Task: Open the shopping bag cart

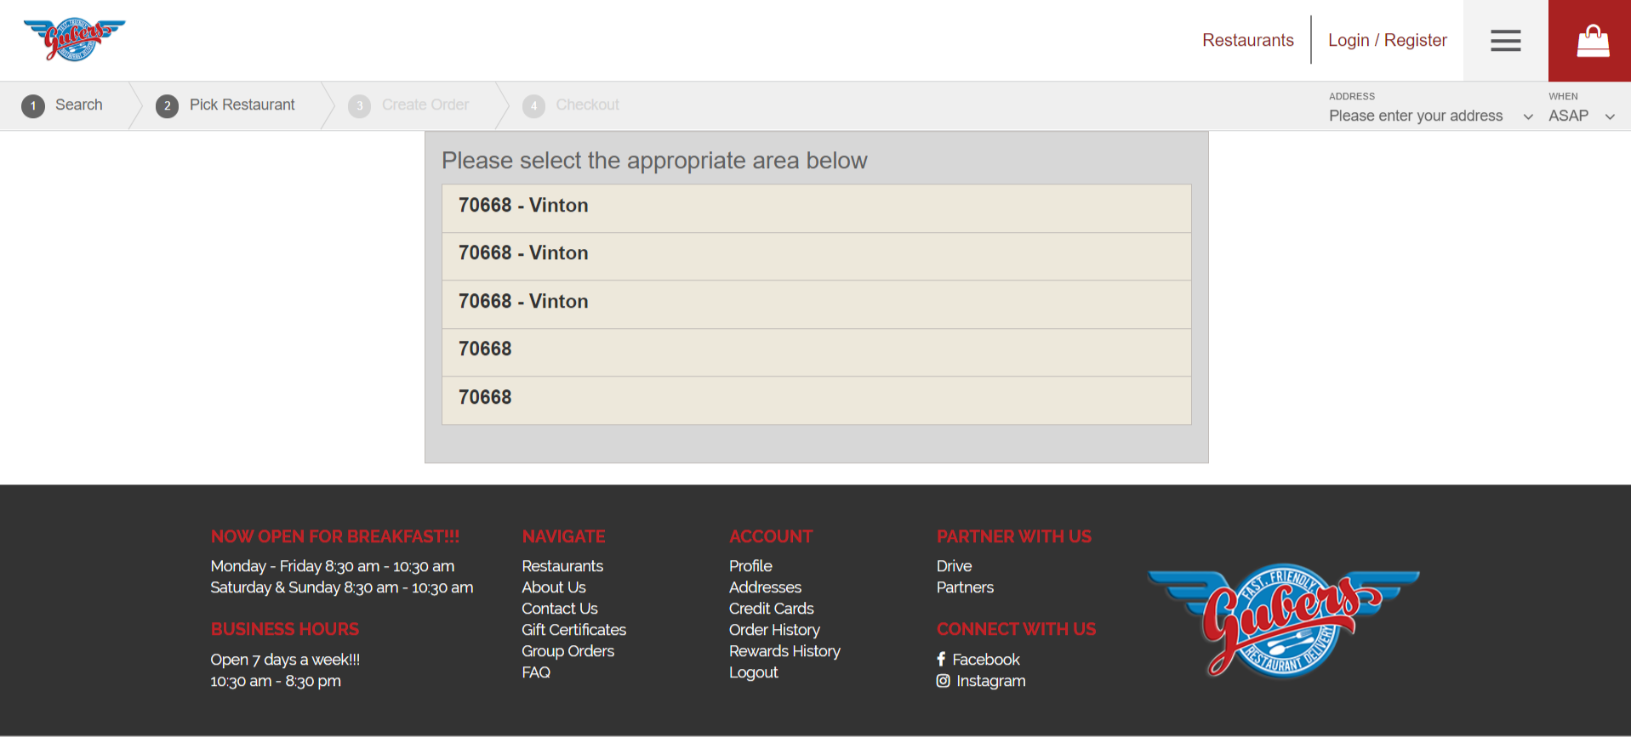Action: pos(1592,41)
